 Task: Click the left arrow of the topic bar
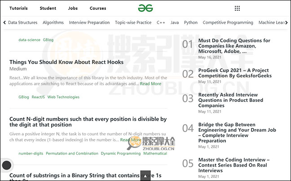[4, 22]
